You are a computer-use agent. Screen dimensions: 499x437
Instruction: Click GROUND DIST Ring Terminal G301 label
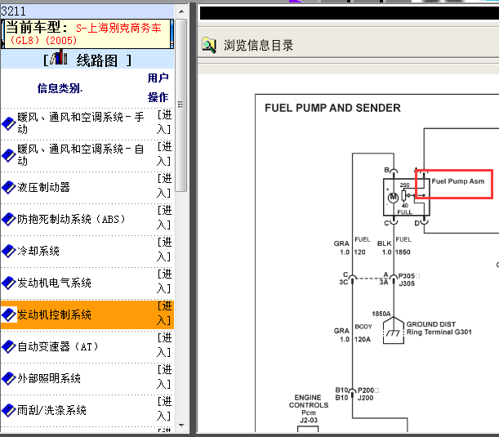point(439,328)
